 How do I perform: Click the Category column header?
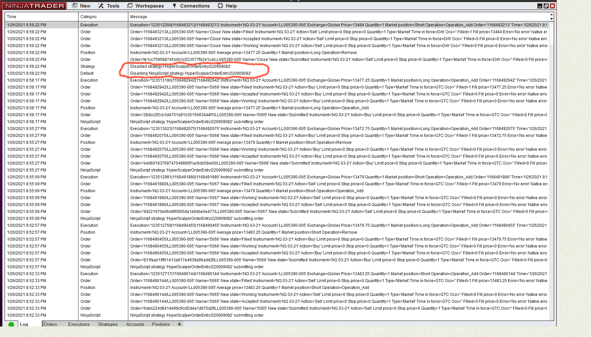(x=103, y=17)
